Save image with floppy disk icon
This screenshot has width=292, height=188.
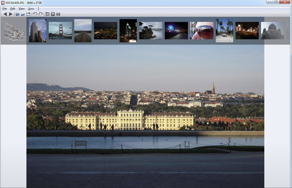(28, 14)
